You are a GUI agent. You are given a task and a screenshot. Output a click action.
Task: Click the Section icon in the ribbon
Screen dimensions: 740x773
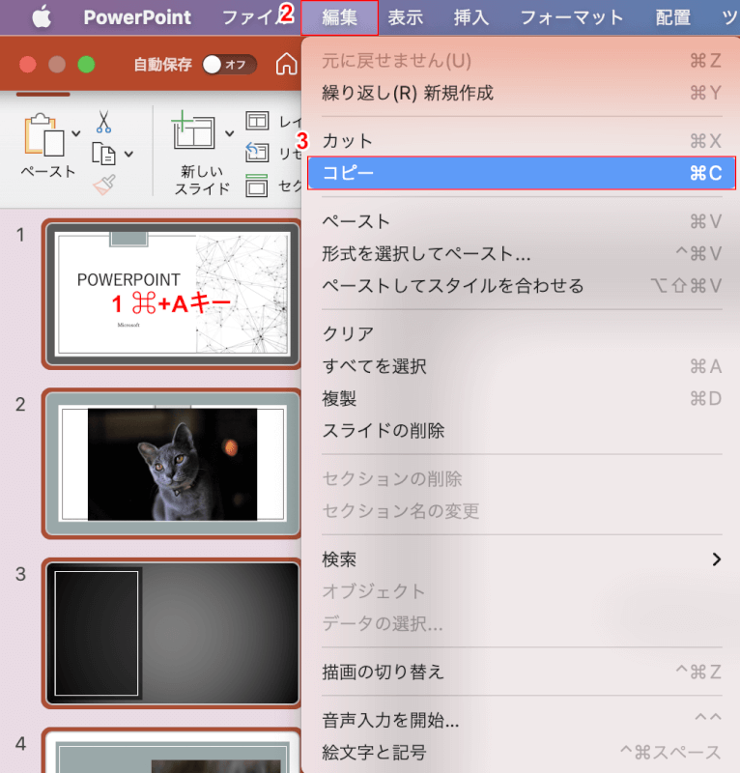tap(257, 186)
